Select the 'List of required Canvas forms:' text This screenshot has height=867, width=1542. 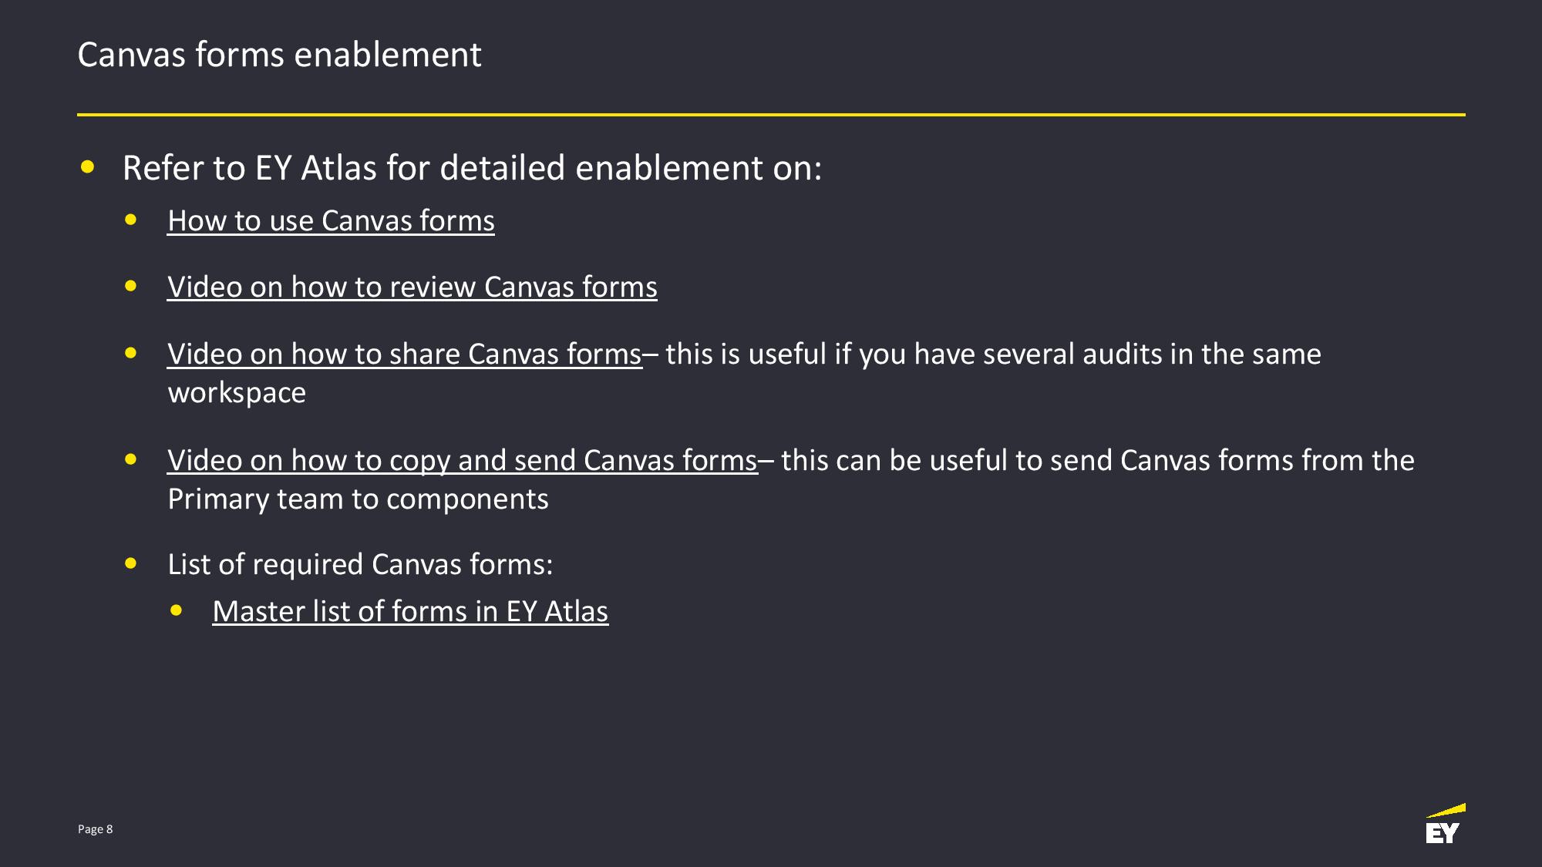click(x=360, y=565)
